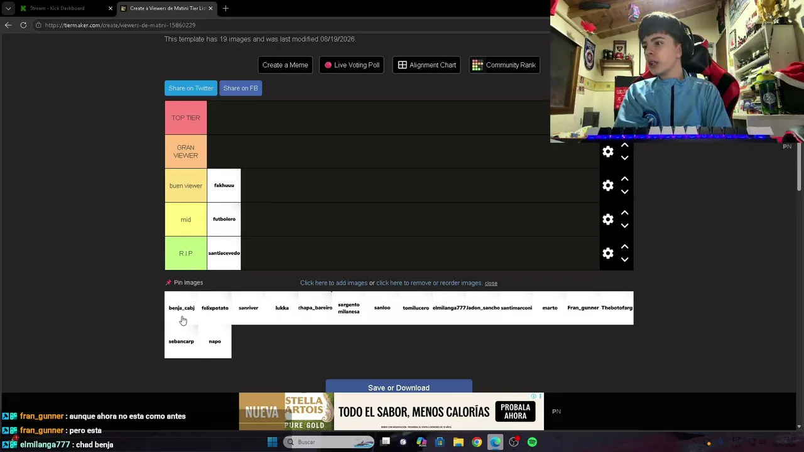Open settings gear for mid row
Screen dimensions: 804x452
point(608,220)
